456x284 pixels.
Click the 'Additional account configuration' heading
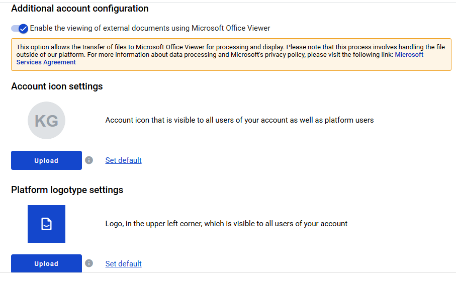[x=79, y=9]
